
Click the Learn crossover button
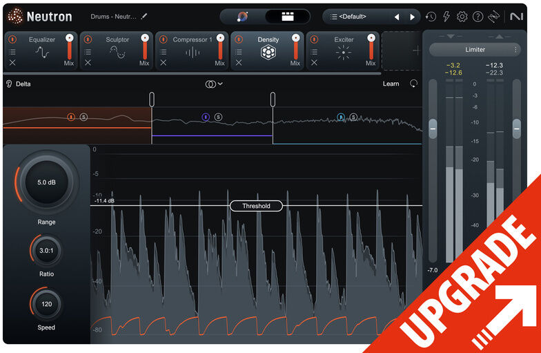pos(391,84)
